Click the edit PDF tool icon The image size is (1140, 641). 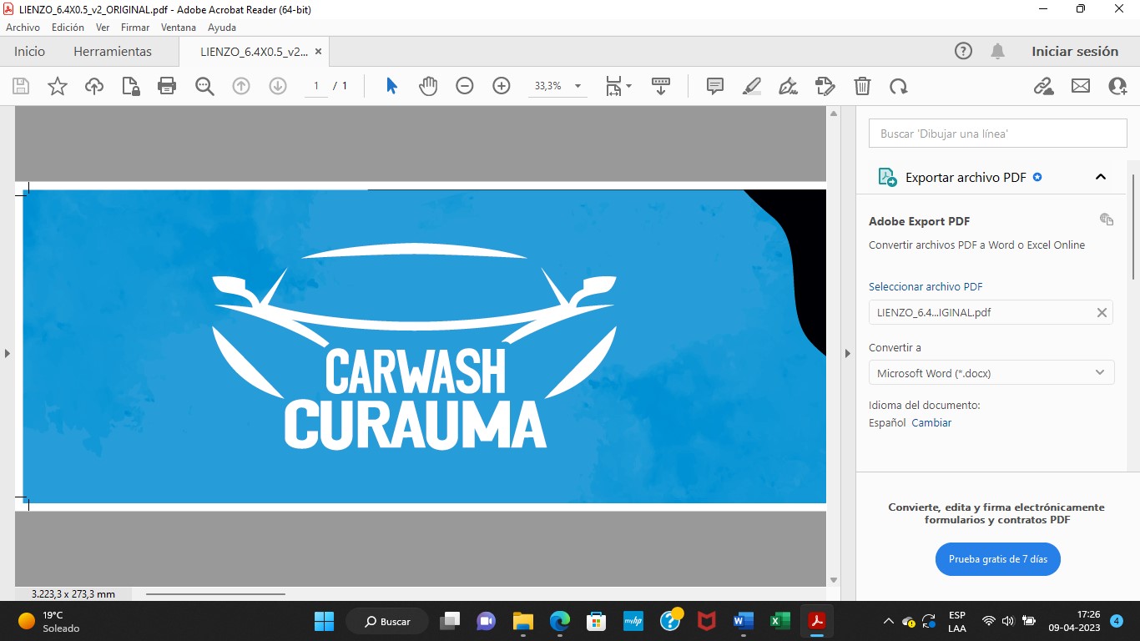tap(825, 86)
